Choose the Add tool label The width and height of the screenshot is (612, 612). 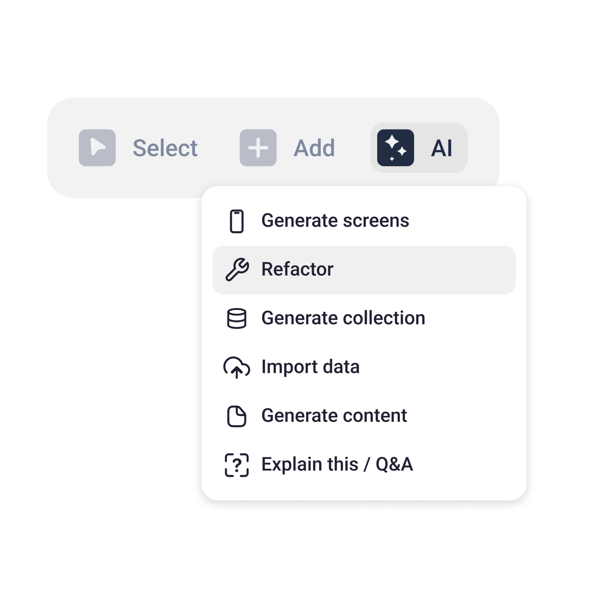[314, 148]
